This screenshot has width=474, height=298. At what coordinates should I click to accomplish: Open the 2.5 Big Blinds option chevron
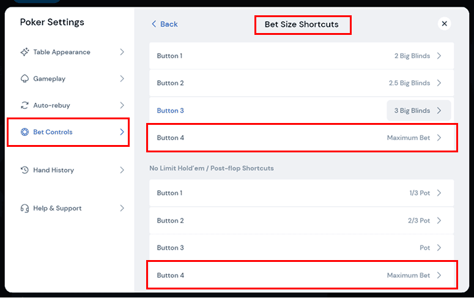tap(439, 83)
